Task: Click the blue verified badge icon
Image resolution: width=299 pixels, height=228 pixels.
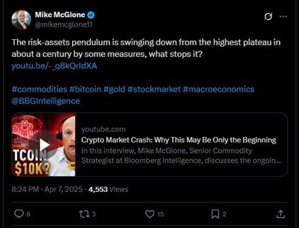Action: [91, 15]
